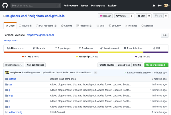This screenshot has height=115, width=171.
Task: Open the neighbors-cool organization link
Action: pos(17,16)
